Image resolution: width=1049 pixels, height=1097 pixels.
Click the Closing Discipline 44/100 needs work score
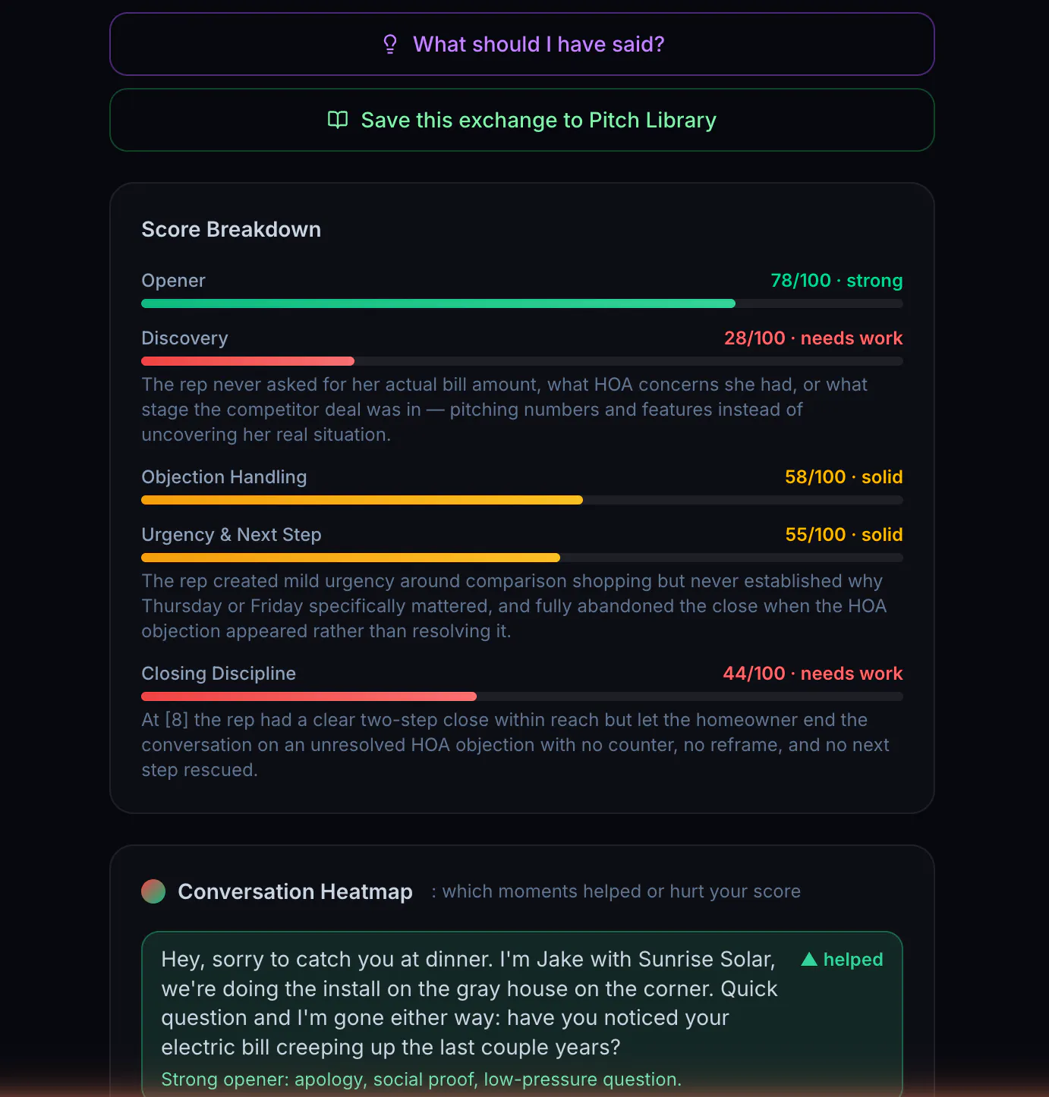(813, 674)
